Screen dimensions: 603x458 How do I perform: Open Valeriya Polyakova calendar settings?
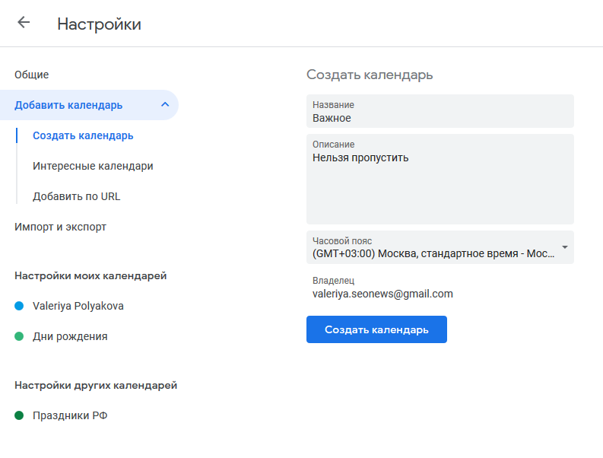click(x=78, y=306)
